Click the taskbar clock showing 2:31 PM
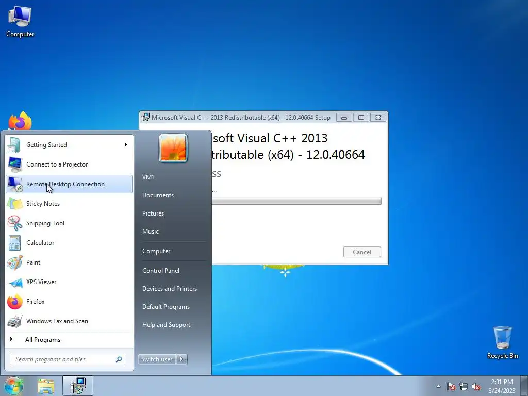528x396 pixels. tap(502, 386)
